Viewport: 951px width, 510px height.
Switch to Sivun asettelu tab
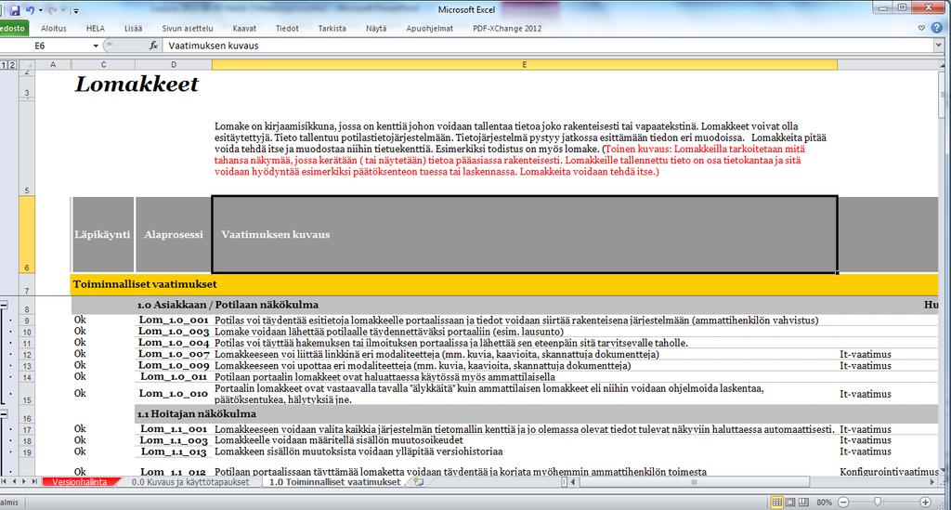[188, 28]
